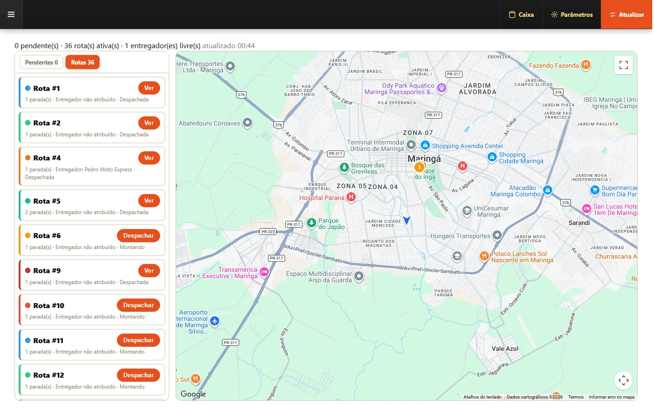This screenshot has width=655, height=409.
Task: Click the hospital H pin near Maringá center
Action: pos(463,166)
